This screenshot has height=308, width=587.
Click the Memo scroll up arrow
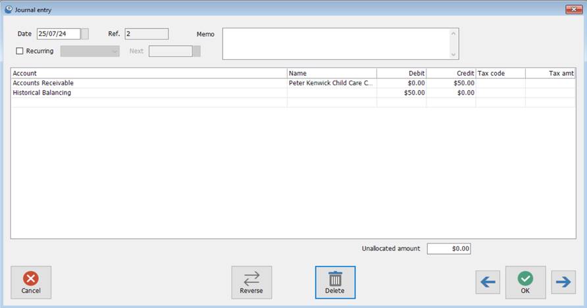click(453, 34)
